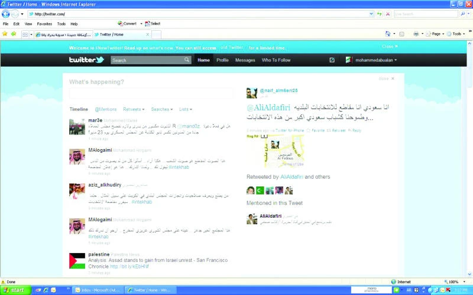
Task: Click the AR language indicator in taskbar
Action: tap(409, 290)
